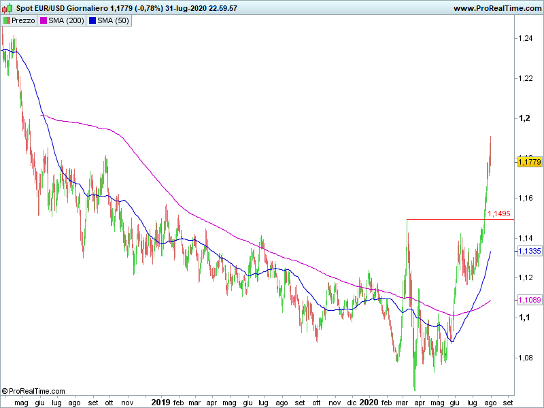Click the red 1,1495 resistance level label
This screenshot has height=408, width=544.
[x=498, y=214]
